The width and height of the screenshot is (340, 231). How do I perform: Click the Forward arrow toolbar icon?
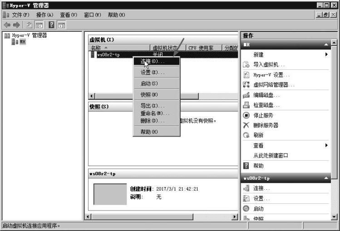pos(16,25)
